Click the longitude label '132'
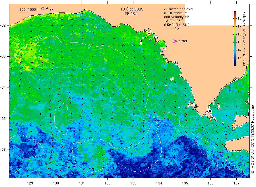The image size is (256, 187). click(108, 183)
